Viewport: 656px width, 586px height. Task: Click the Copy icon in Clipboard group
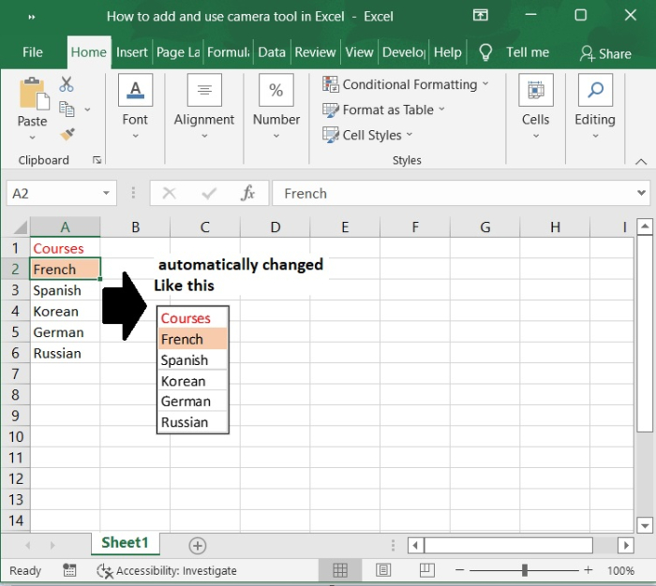click(x=67, y=110)
